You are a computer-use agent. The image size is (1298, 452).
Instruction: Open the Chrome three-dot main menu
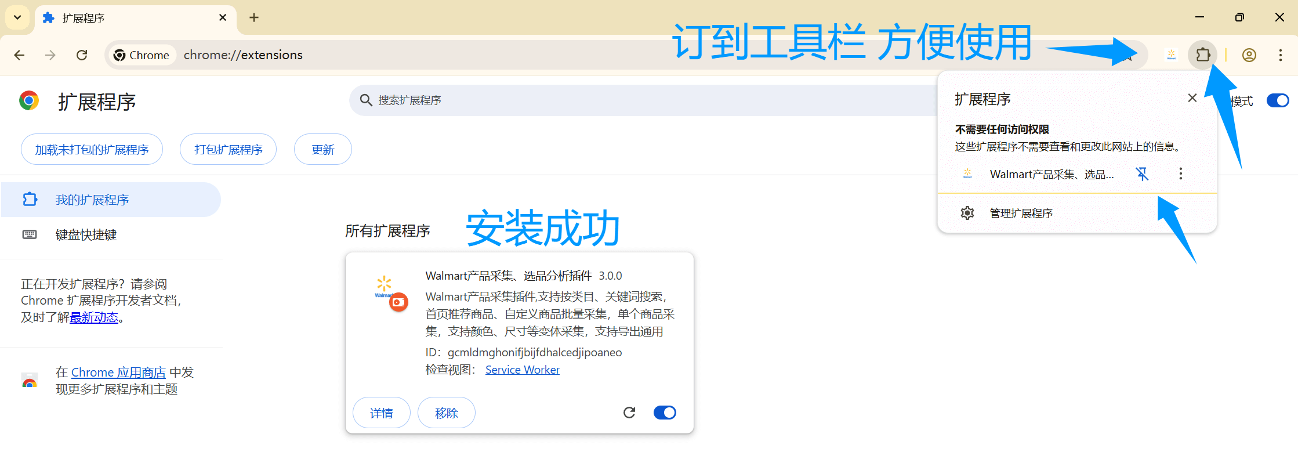coord(1280,55)
